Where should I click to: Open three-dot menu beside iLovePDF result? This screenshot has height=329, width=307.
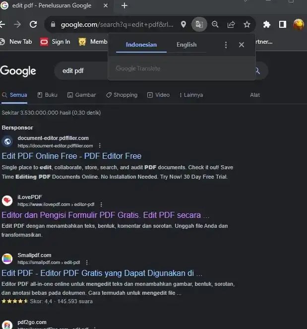click(101, 204)
